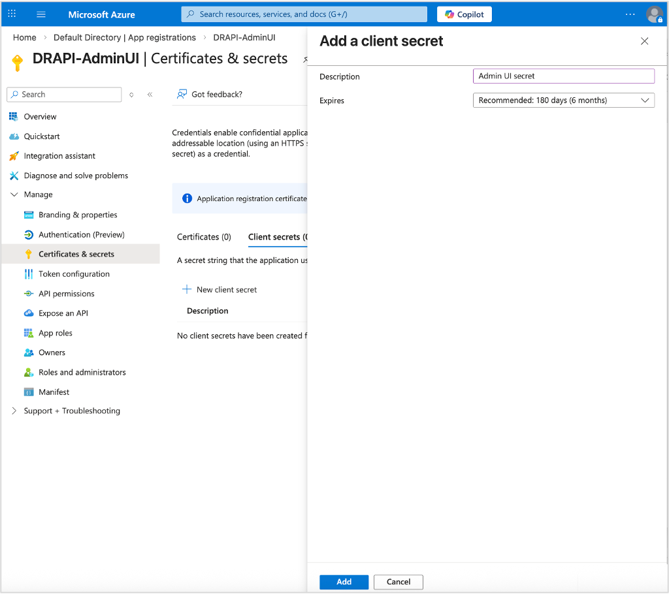The width and height of the screenshot is (669, 594).
Task: Launch Copilot from the top bar
Action: (464, 14)
